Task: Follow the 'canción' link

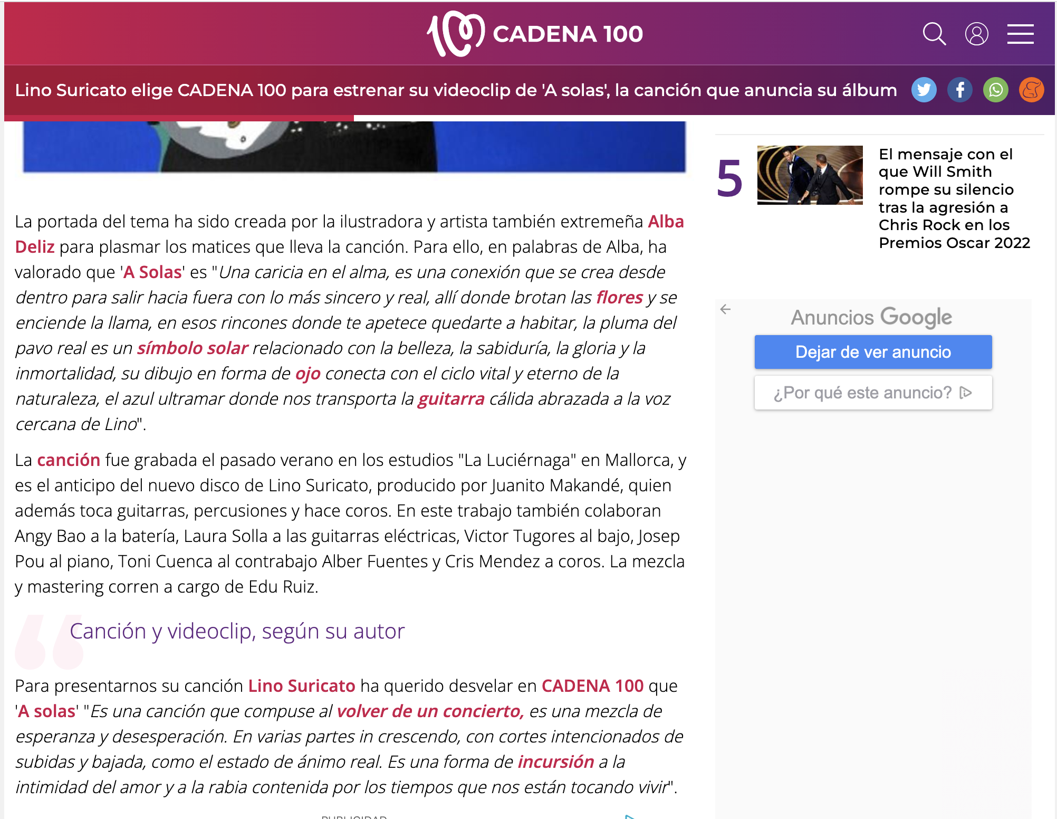Action: click(69, 460)
